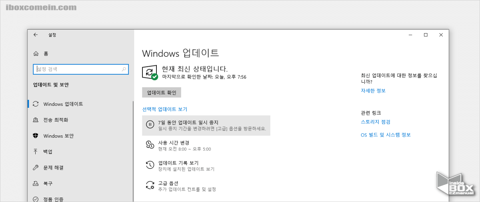Click the Windows 보안 shield icon
The image size is (480, 202).
[36, 136]
